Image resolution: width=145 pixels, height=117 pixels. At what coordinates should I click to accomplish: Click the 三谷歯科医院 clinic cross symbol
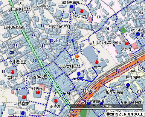point(71,70)
